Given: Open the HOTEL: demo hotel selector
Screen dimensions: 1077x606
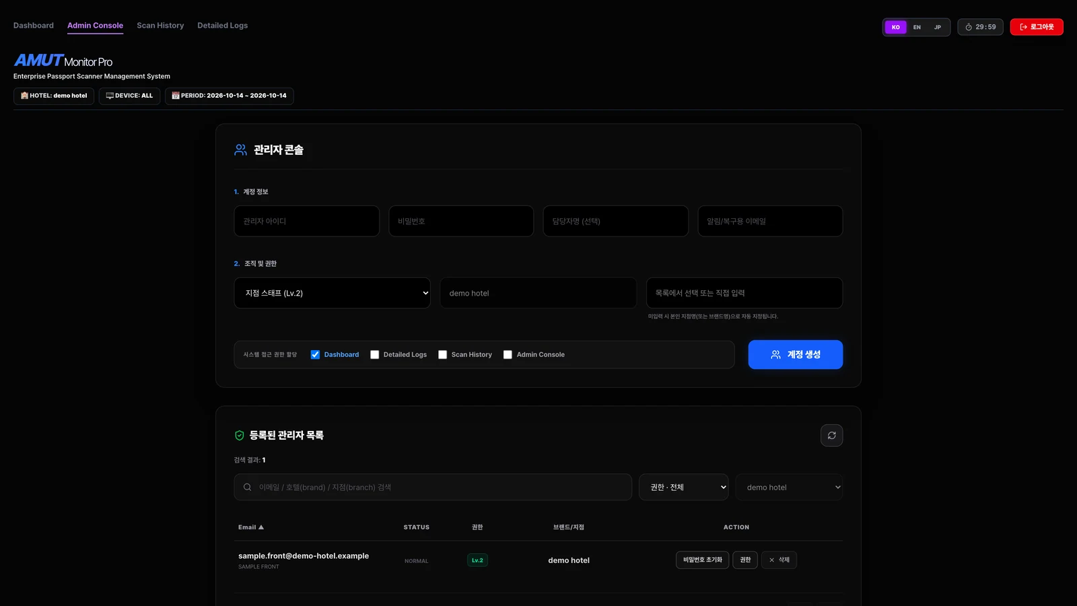Looking at the screenshot, I should [54, 96].
